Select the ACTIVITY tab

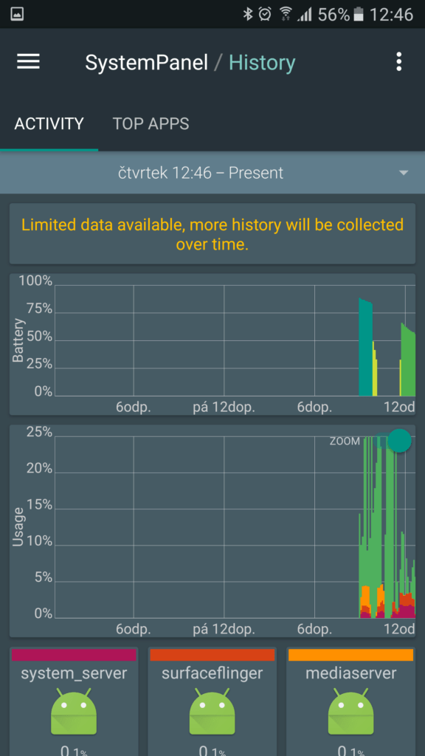coord(49,124)
